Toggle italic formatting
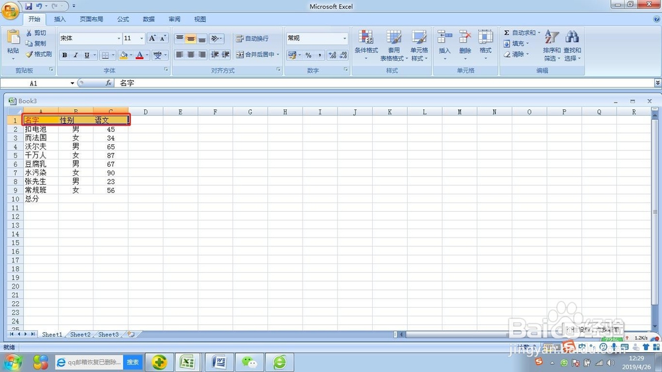 tap(75, 55)
